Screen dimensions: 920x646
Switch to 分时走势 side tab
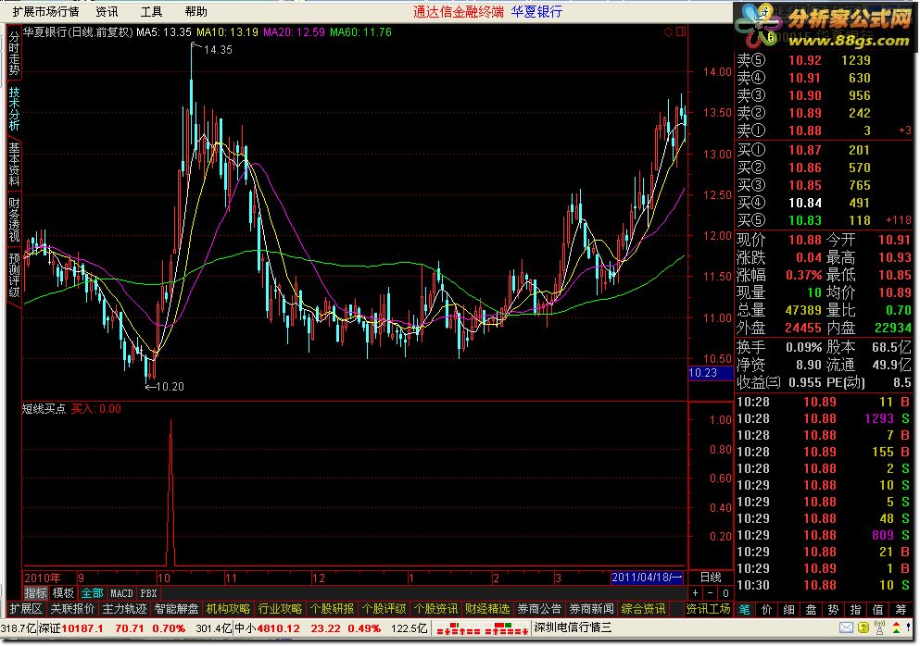coord(14,54)
